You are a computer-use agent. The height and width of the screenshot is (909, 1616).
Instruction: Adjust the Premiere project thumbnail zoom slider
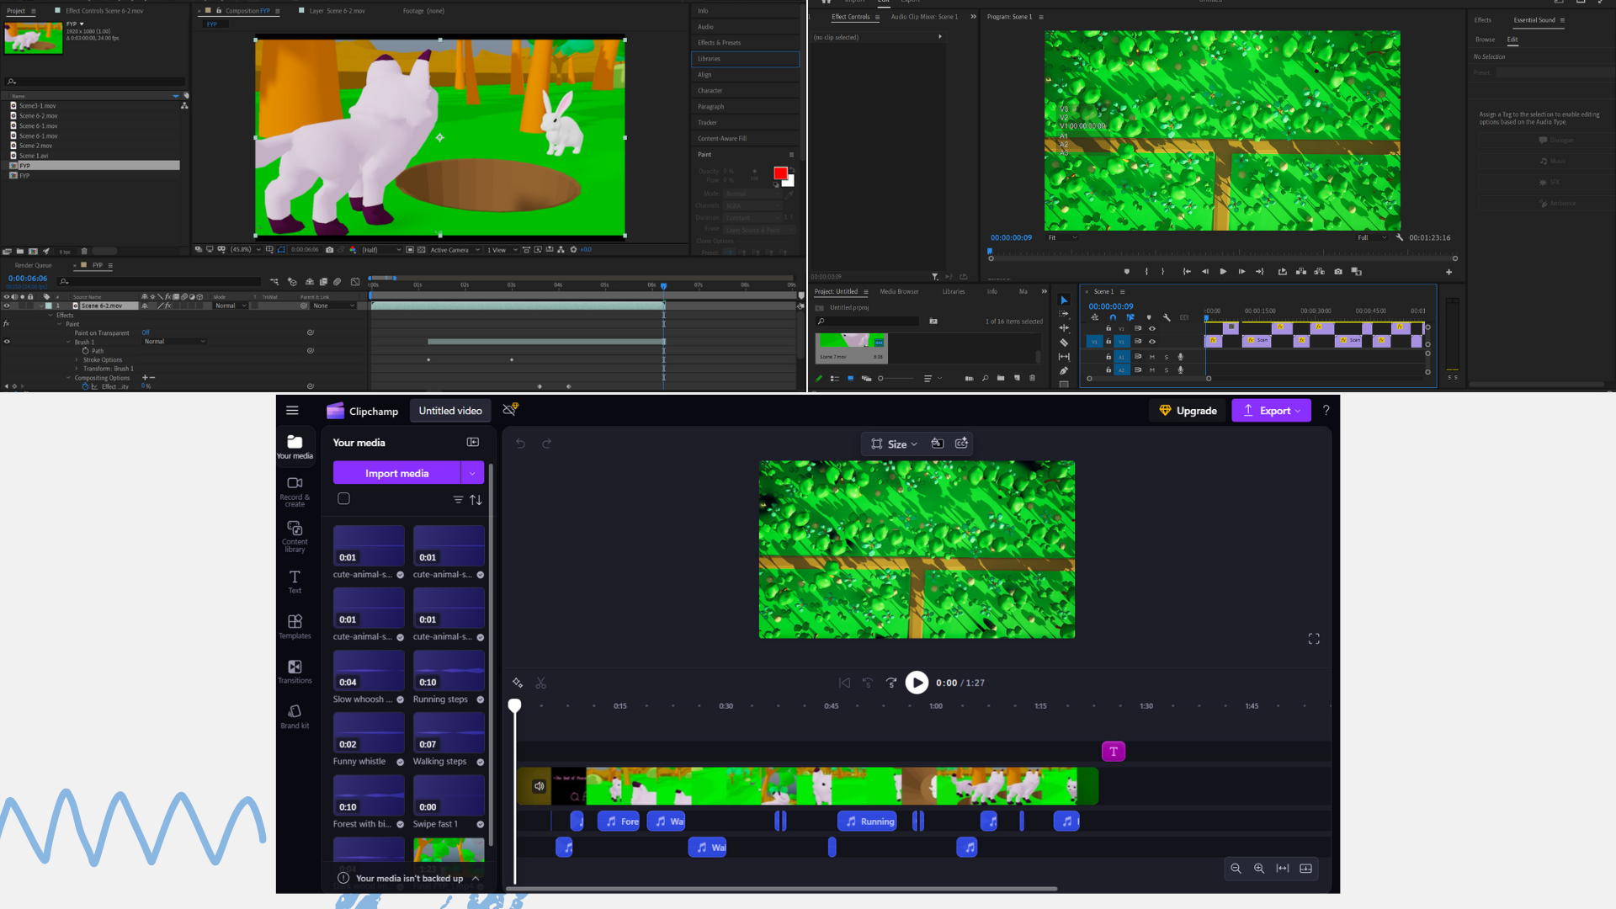pos(896,379)
